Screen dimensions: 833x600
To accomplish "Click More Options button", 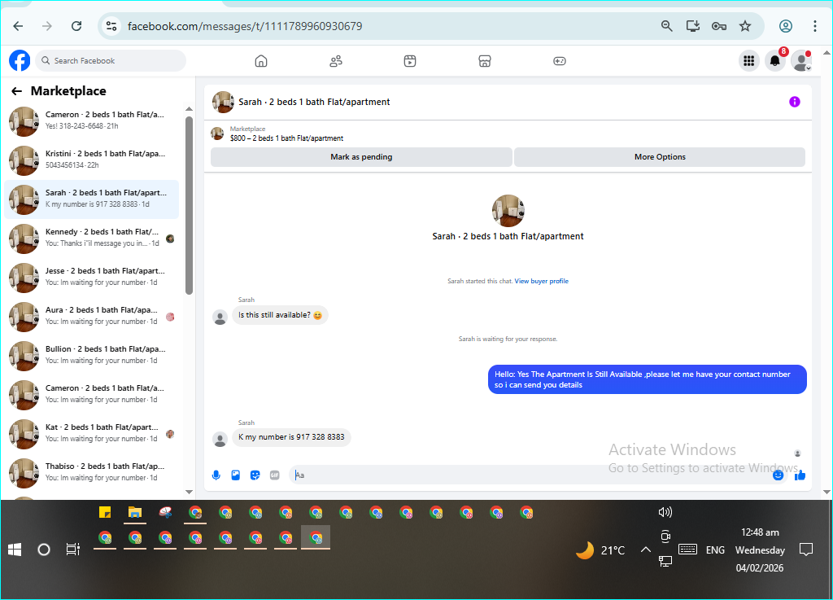I will pos(659,157).
